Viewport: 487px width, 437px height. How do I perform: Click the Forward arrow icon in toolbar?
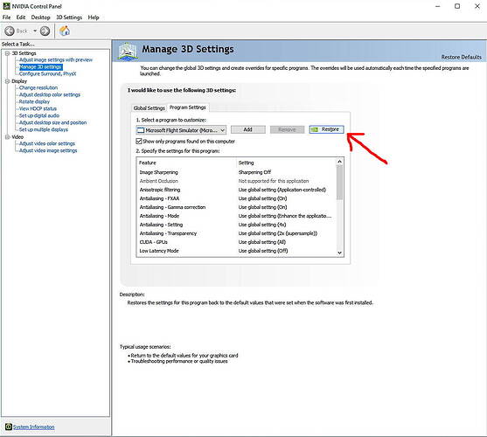(45, 31)
